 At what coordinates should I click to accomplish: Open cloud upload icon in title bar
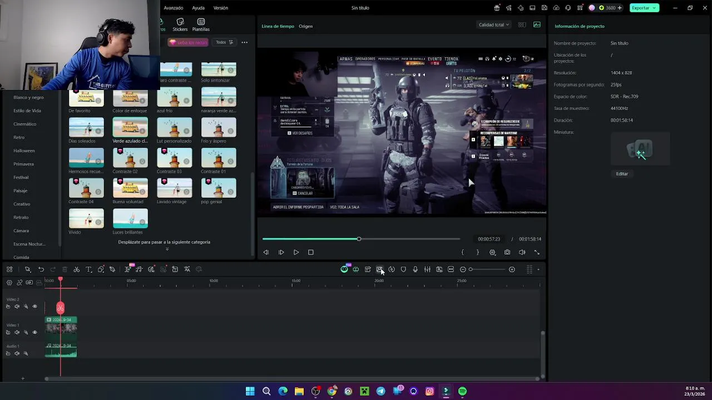tap(556, 8)
